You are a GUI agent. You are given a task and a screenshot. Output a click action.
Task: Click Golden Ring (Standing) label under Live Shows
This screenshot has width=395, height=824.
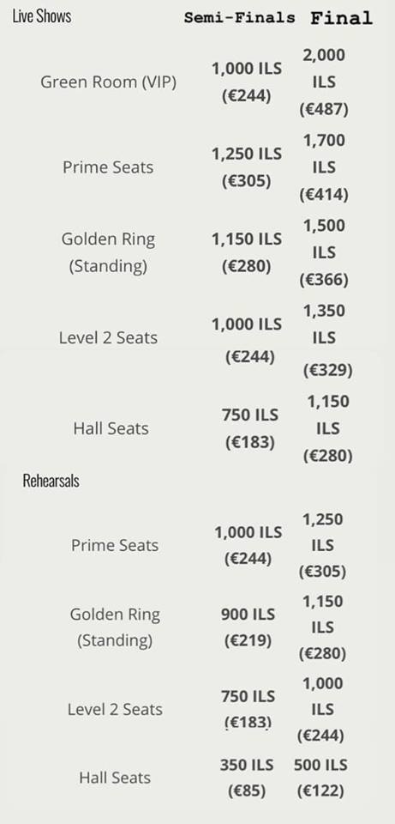pyautogui.click(x=109, y=252)
